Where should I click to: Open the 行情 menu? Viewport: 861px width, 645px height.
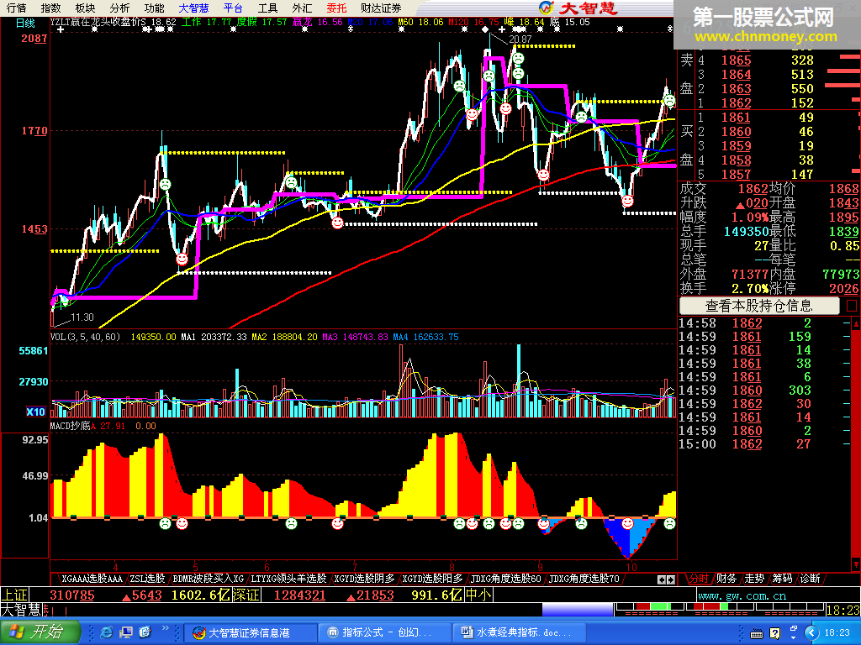16,8
